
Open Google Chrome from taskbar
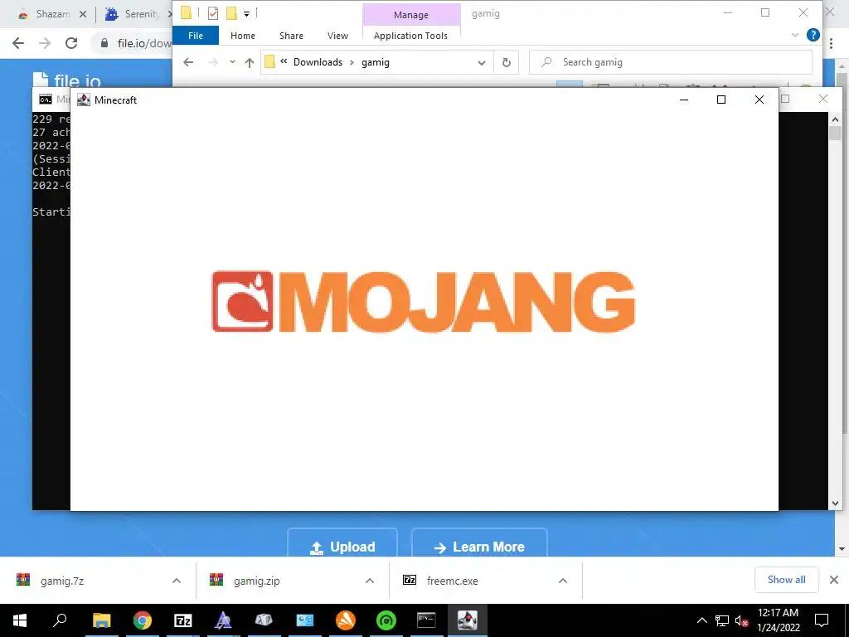pos(143,620)
